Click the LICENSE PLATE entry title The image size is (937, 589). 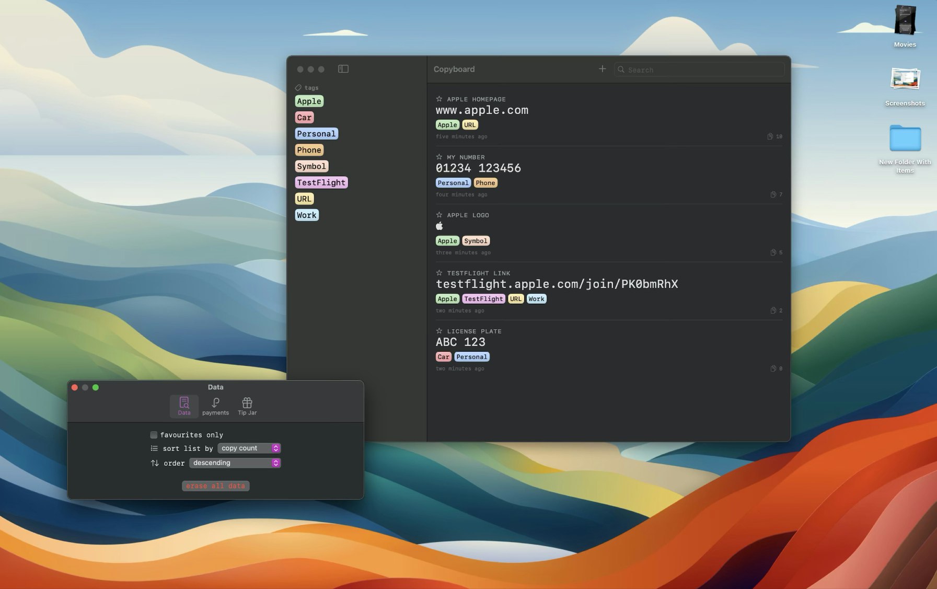474,331
